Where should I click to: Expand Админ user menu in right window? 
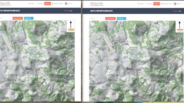click(179, 4)
